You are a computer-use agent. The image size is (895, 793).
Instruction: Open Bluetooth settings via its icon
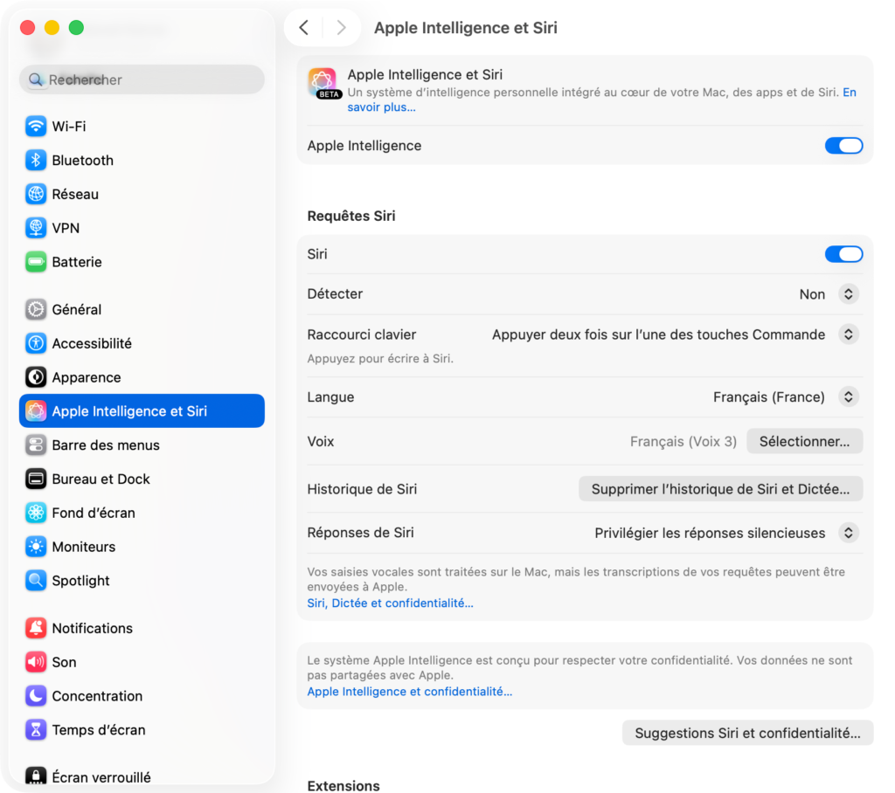point(36,161)
